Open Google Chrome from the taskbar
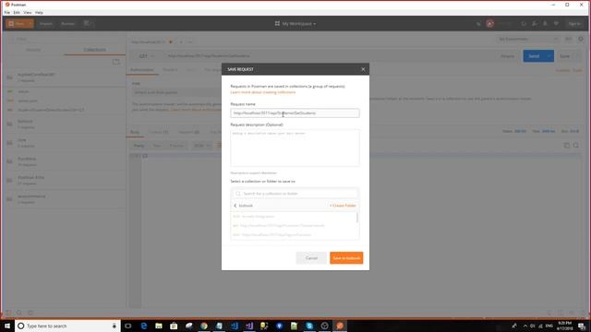 point(204,326)
